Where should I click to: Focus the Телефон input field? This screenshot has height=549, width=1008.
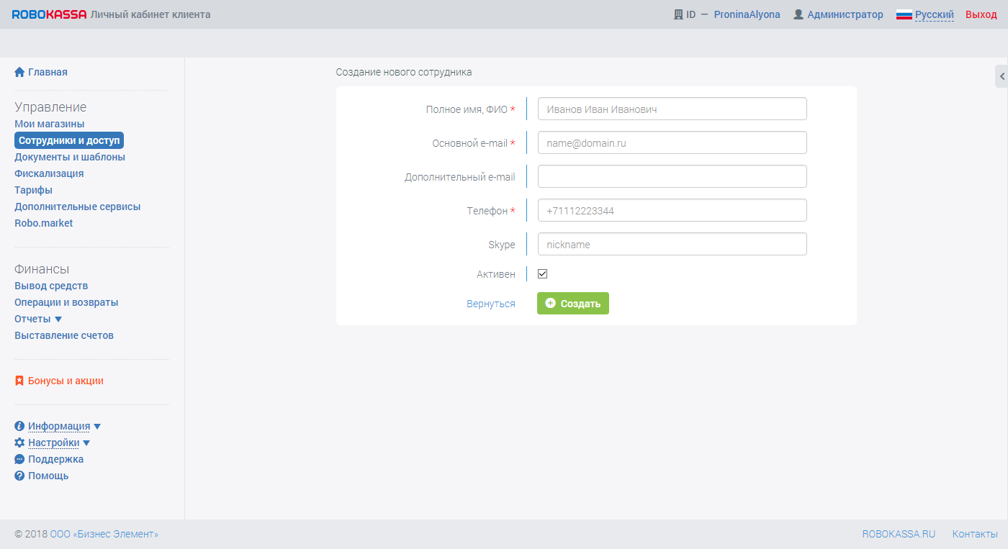click(672, 210)
